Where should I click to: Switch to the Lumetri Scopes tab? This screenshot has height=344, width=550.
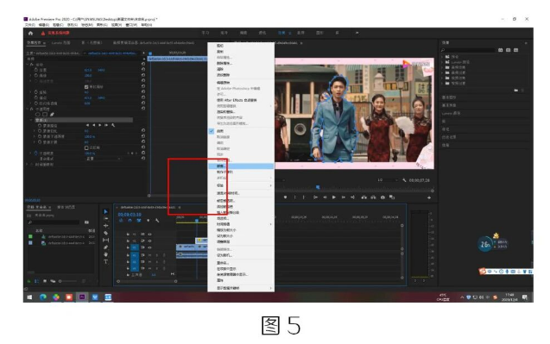pyautogui.click(x=60, y=43)
